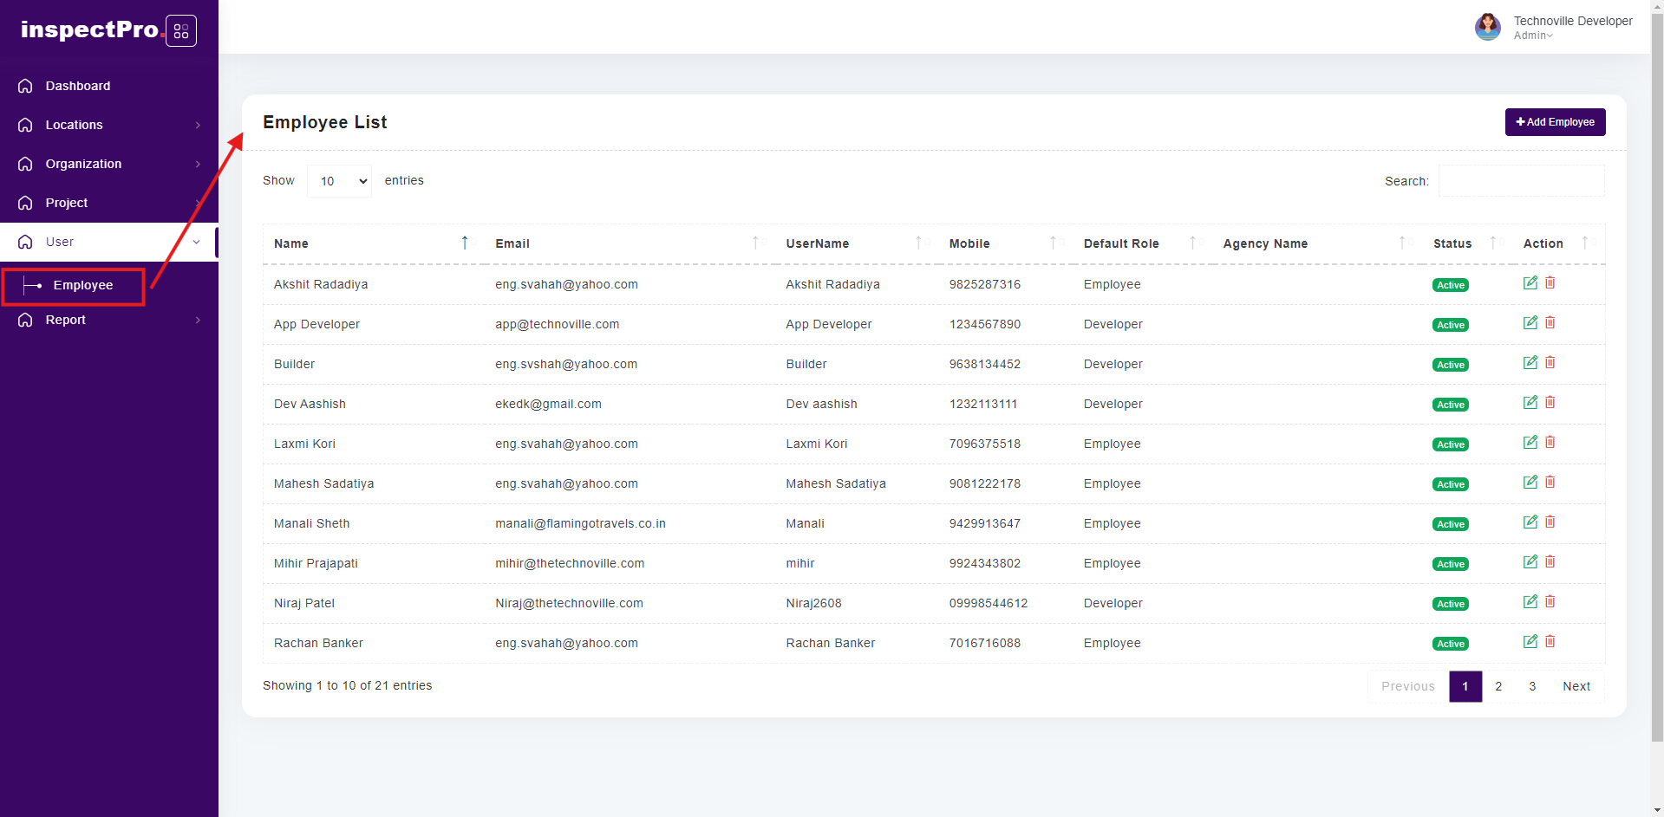This screenshot has height=817, width=1664.
Task: Go to page 2 of employees
Action: coord(1498,686)
